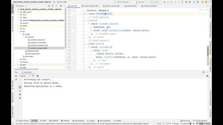Select custom_circle.dart in project tree
Screen dimensions: 223x125
pos(37,42)
